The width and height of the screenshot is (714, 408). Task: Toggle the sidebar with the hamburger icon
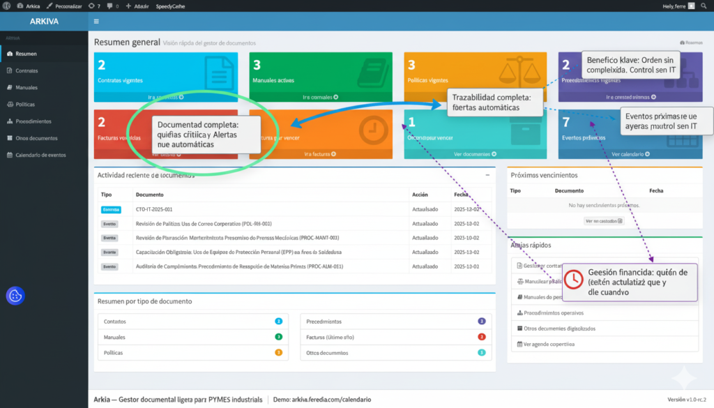[96, 21]
